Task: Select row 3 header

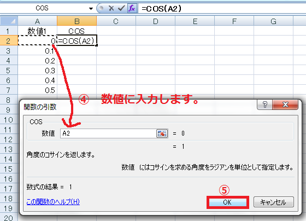Action: pos(9,51)
